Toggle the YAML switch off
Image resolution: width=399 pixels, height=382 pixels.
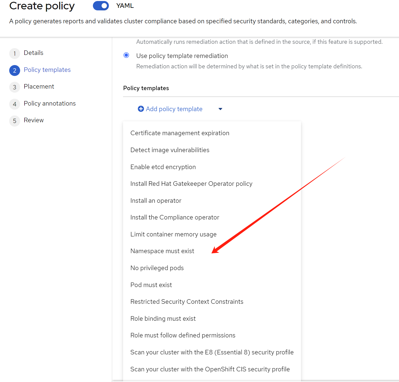point(101,6)
